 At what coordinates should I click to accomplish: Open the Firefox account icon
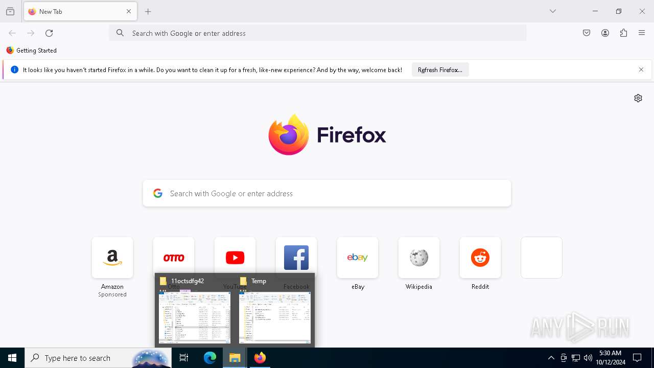click(605, 33)
